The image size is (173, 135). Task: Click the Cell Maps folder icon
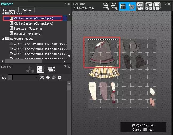pos(7,13)
